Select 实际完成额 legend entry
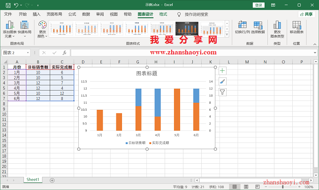 [159, 143]
